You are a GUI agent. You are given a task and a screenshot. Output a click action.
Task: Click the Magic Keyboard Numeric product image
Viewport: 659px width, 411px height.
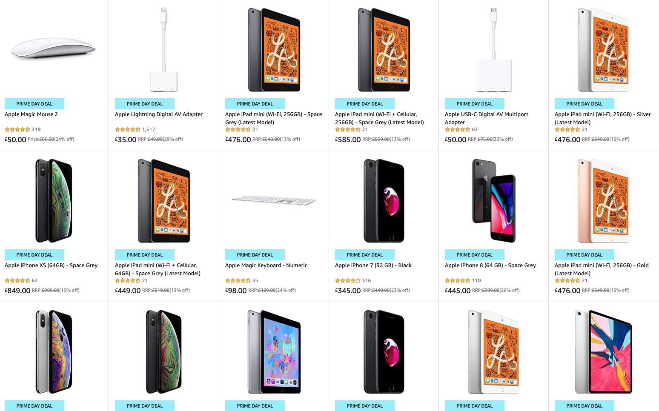[x=274, y=200]
